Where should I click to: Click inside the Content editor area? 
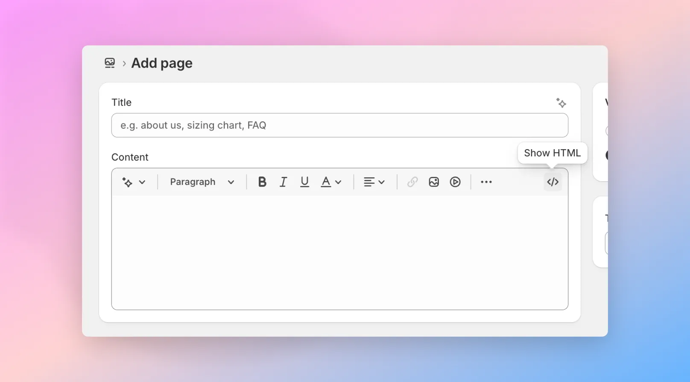[339, 252]
